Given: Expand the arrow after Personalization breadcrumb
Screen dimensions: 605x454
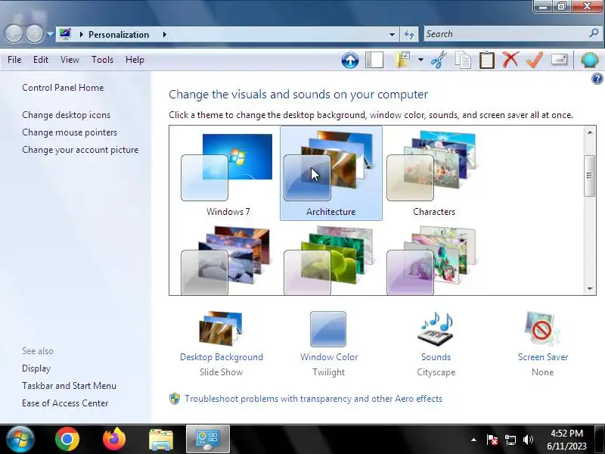Looking at the screenshot, I should 165,34.
